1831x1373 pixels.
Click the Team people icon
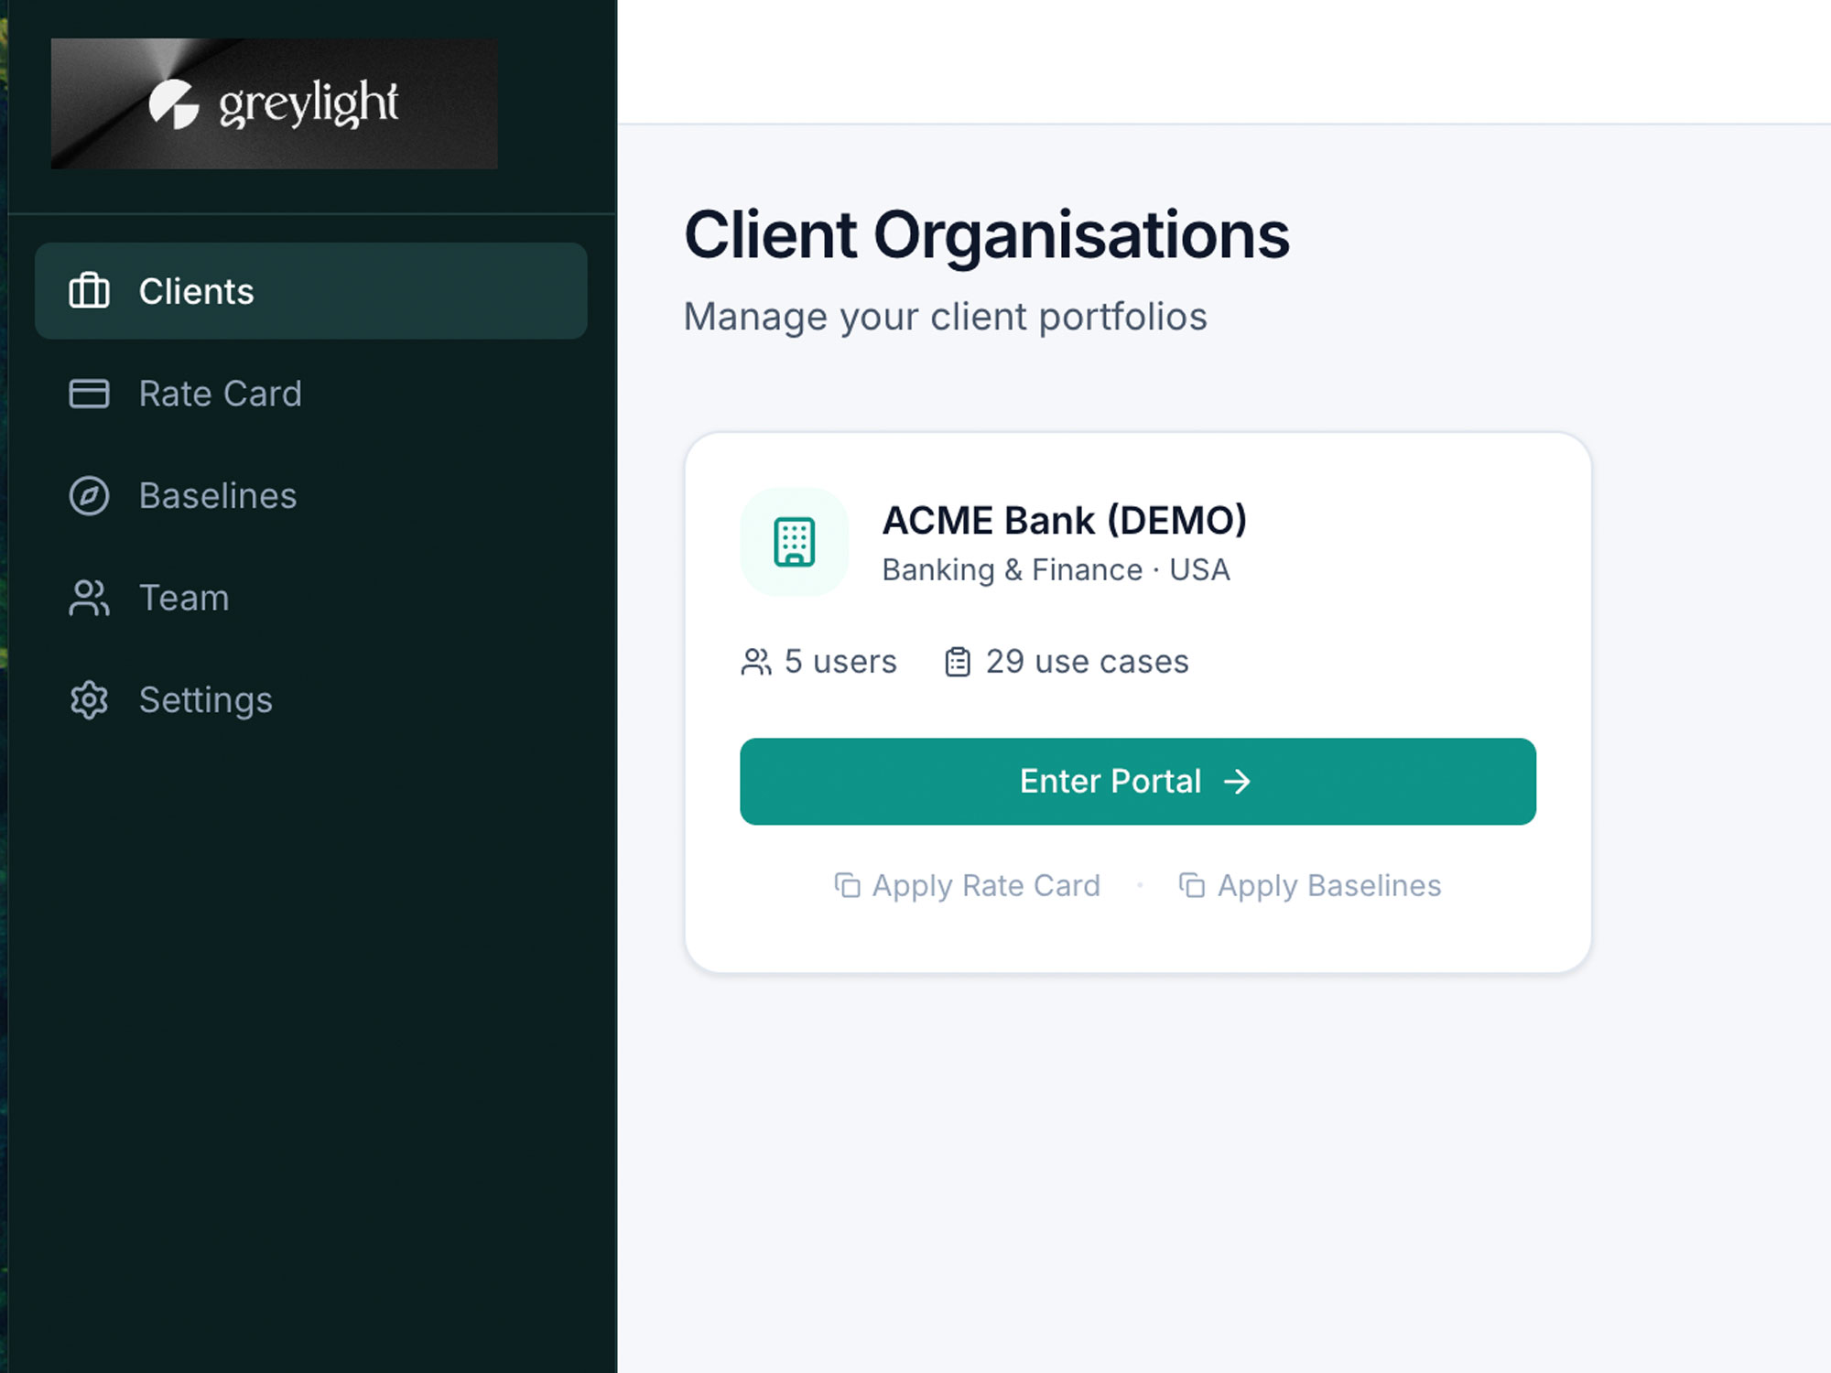pos(89,598)
